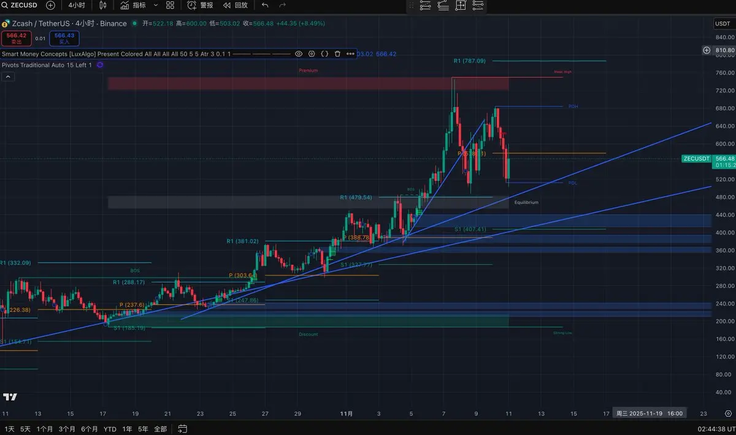Open the go-to-date calendar icon
The width and height of the screenshot is (736, 435).
[x=182, y=429]
